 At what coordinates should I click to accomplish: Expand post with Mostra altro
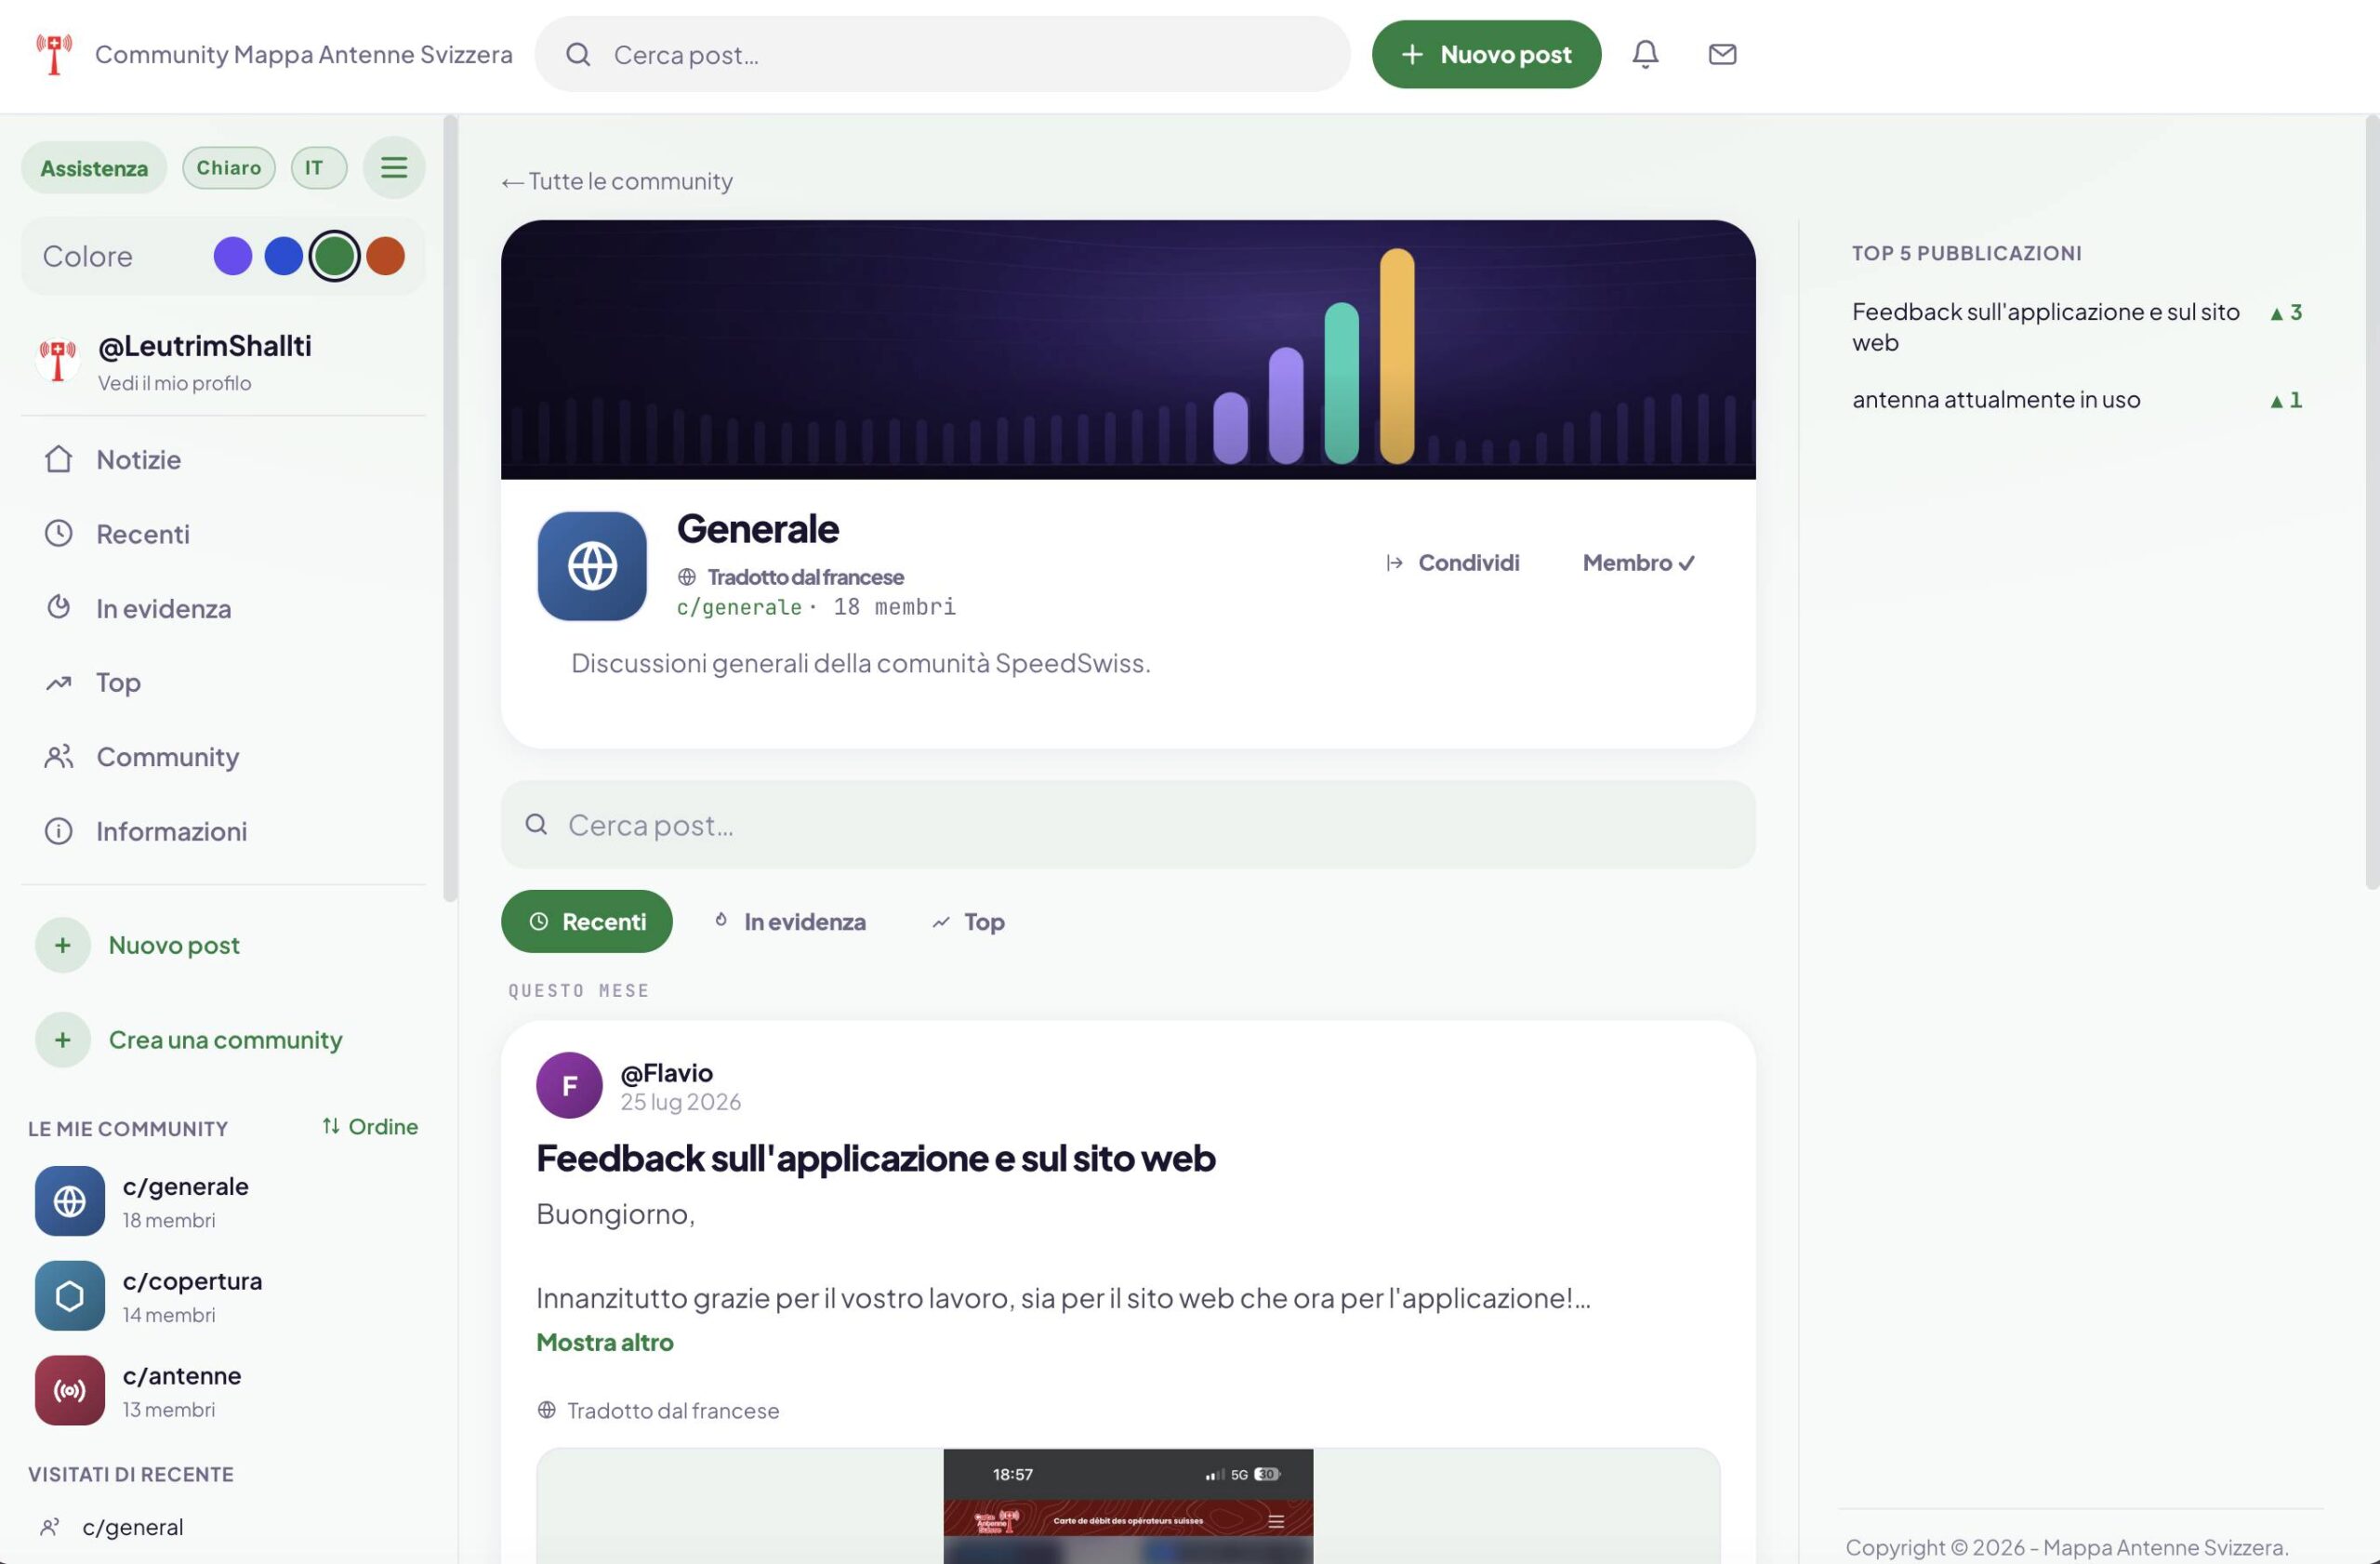tap(605, 1342)
